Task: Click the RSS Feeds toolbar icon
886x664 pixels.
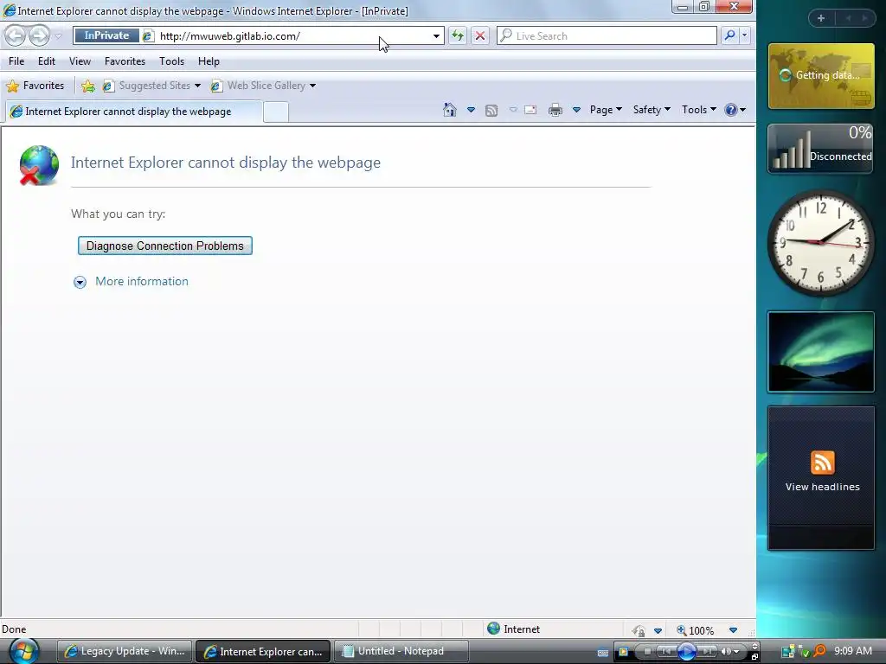Action: [491, 110]
